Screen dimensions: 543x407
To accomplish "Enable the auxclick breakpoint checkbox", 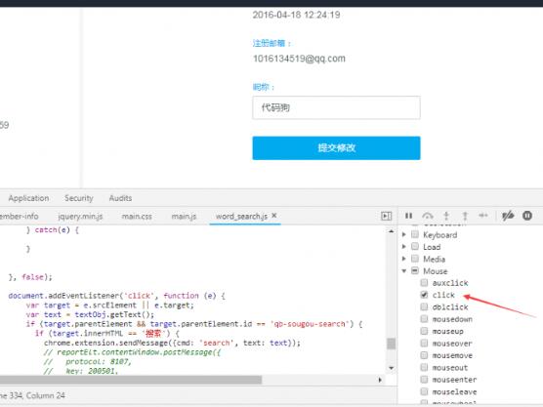I will click(424, 283).
